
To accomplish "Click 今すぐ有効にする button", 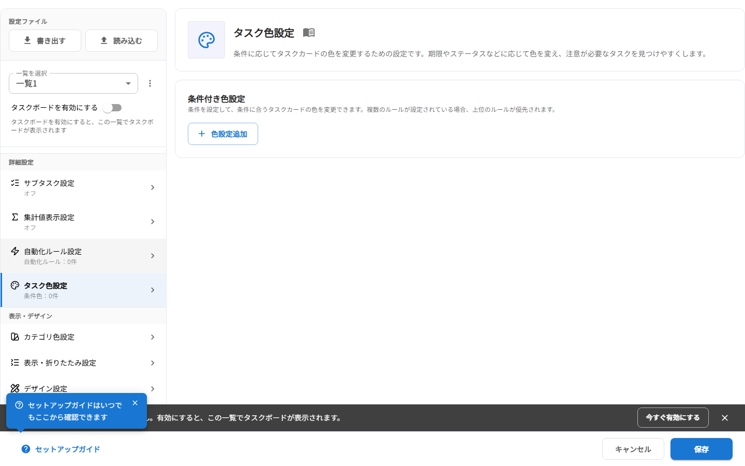I will coord(673,418).
